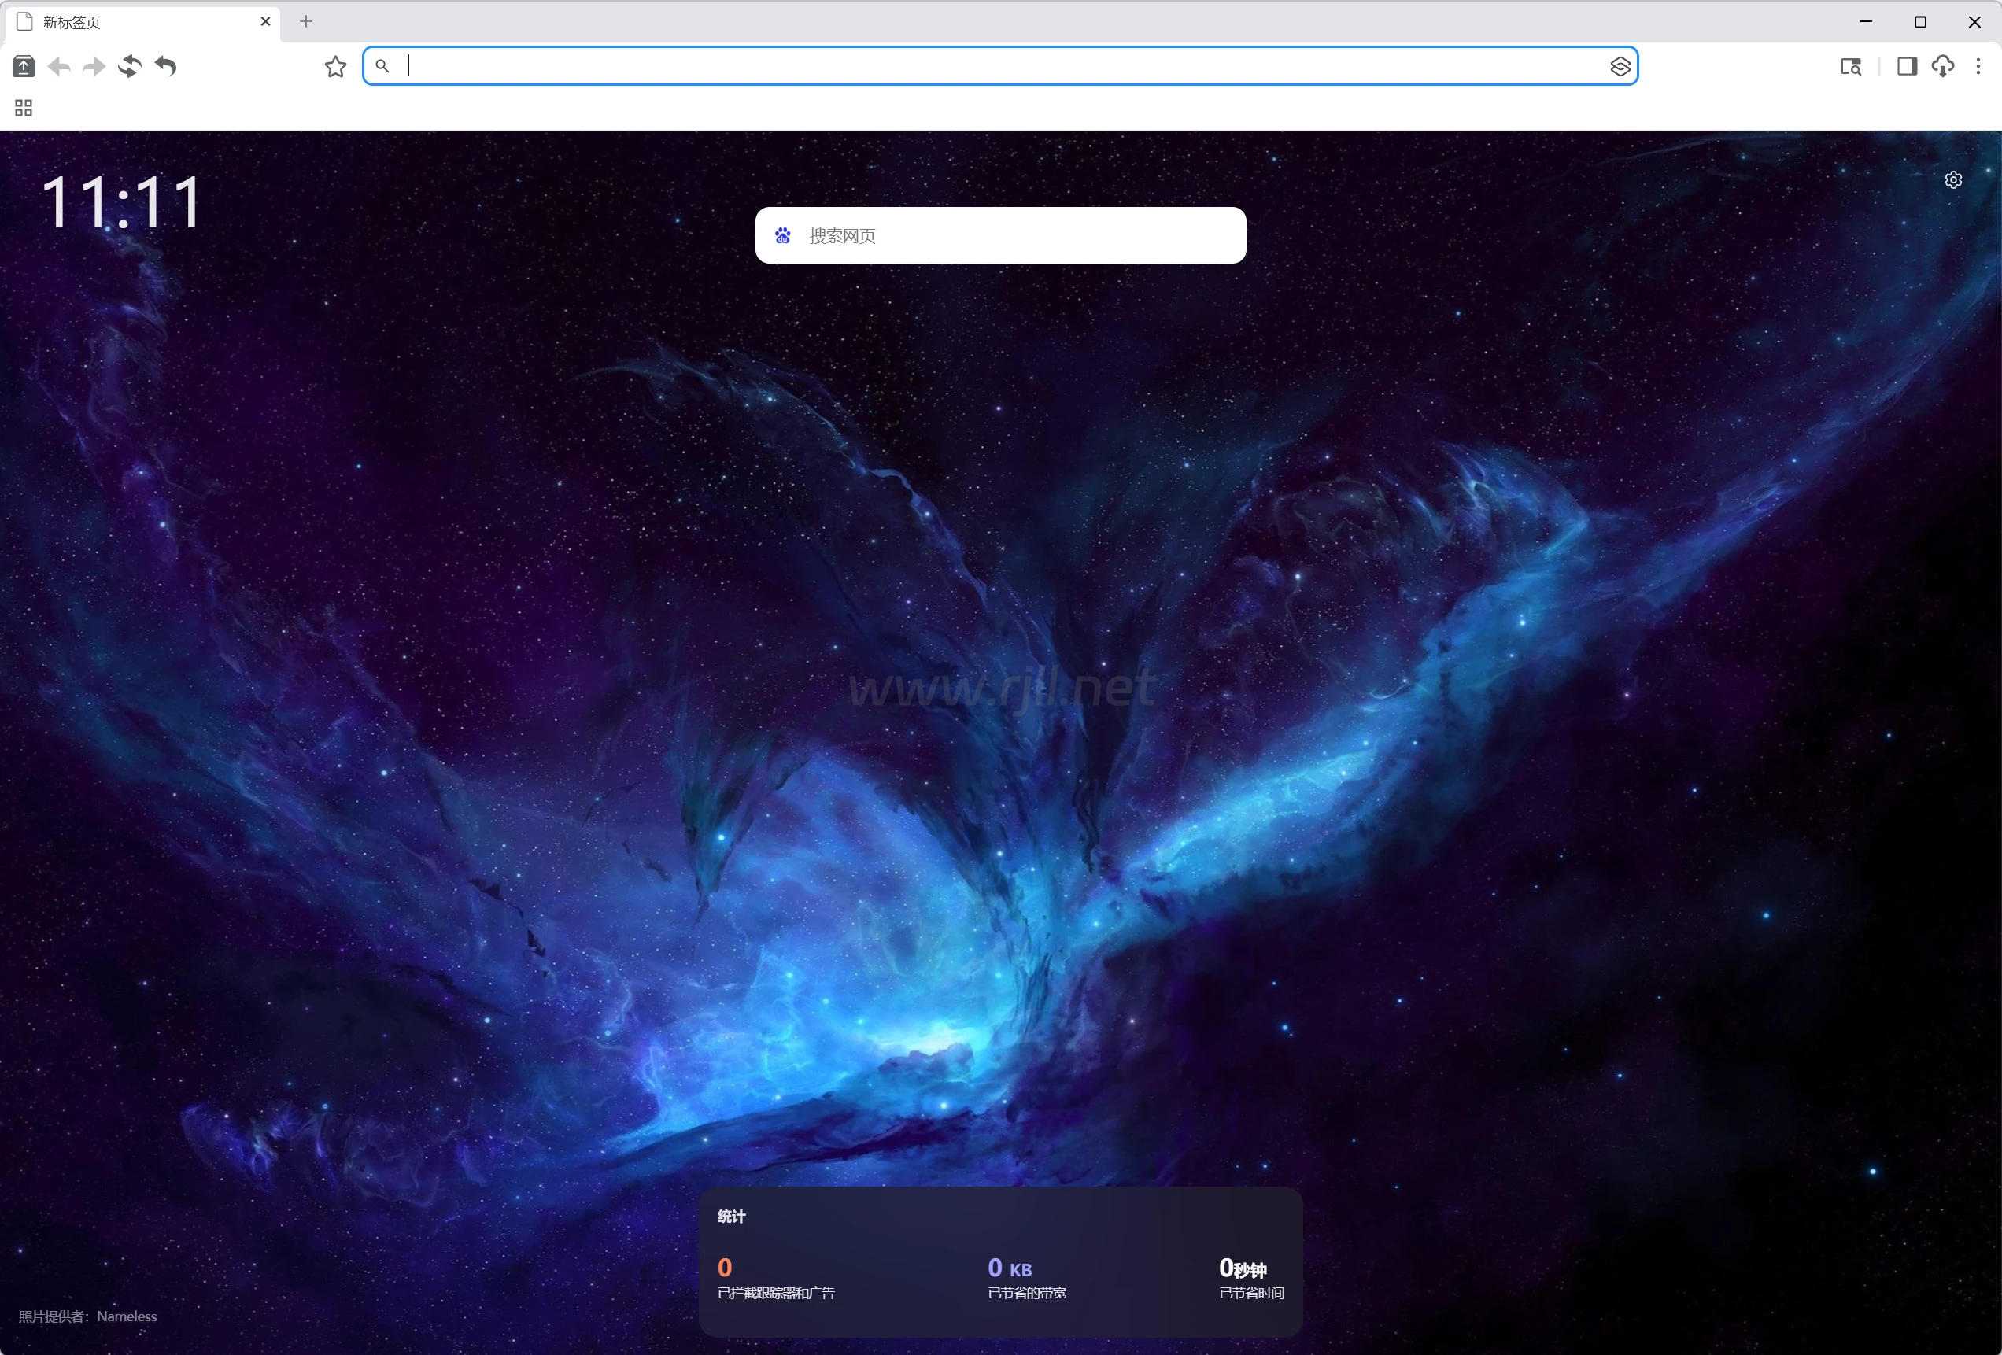
Task: Reload page with refresh arrows icon
Action: (130, 66)
